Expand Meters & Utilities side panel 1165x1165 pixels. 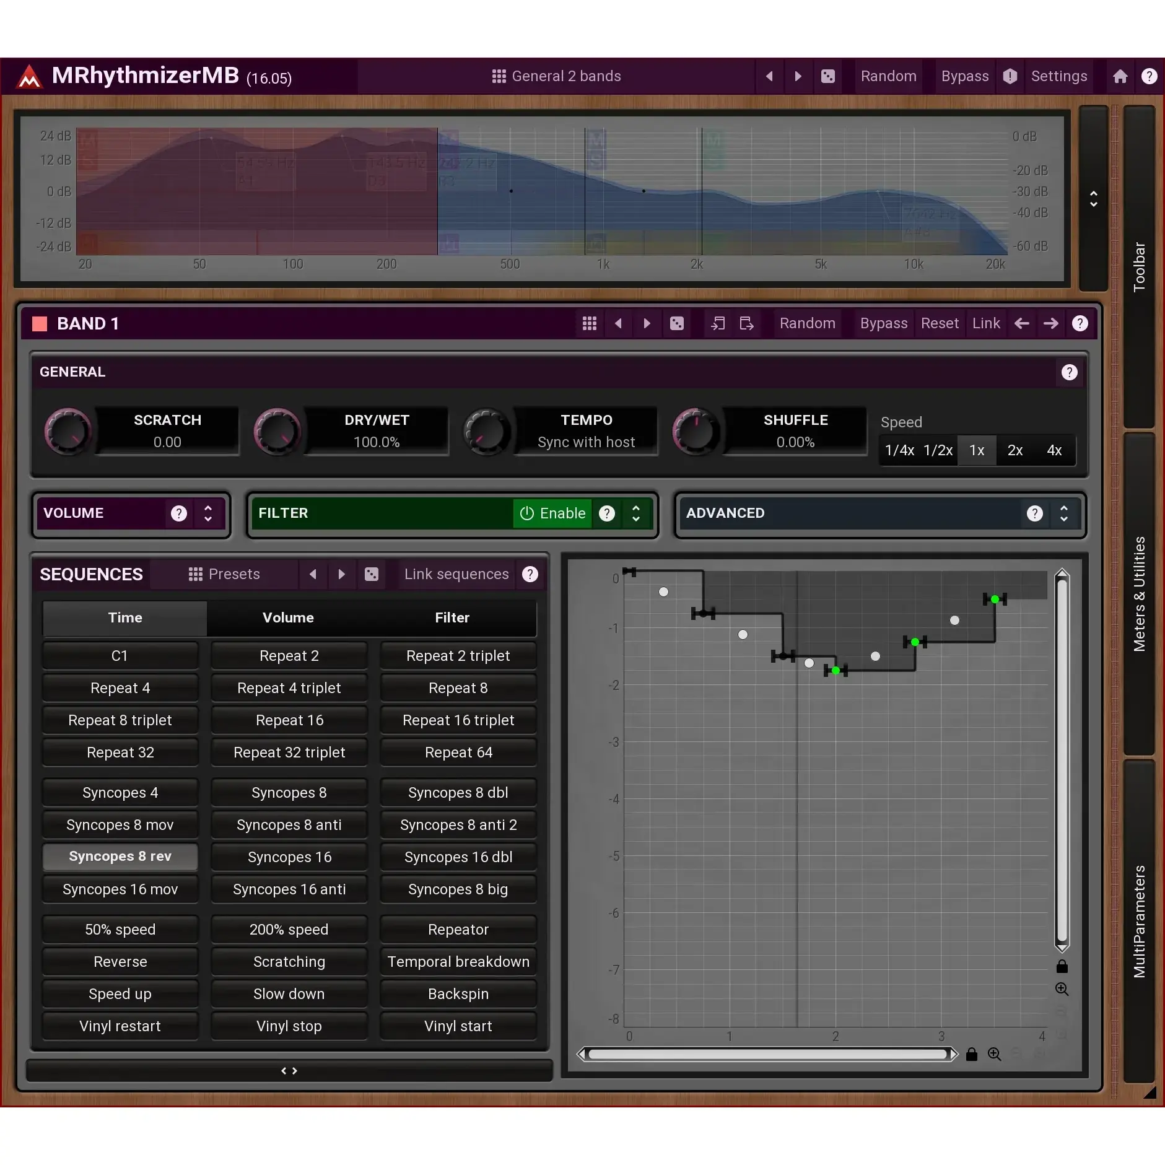click(1139, 593)
